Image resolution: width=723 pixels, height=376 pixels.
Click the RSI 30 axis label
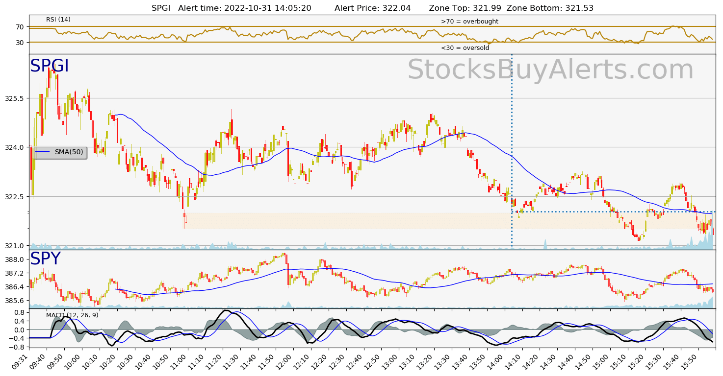coord(20,43)
